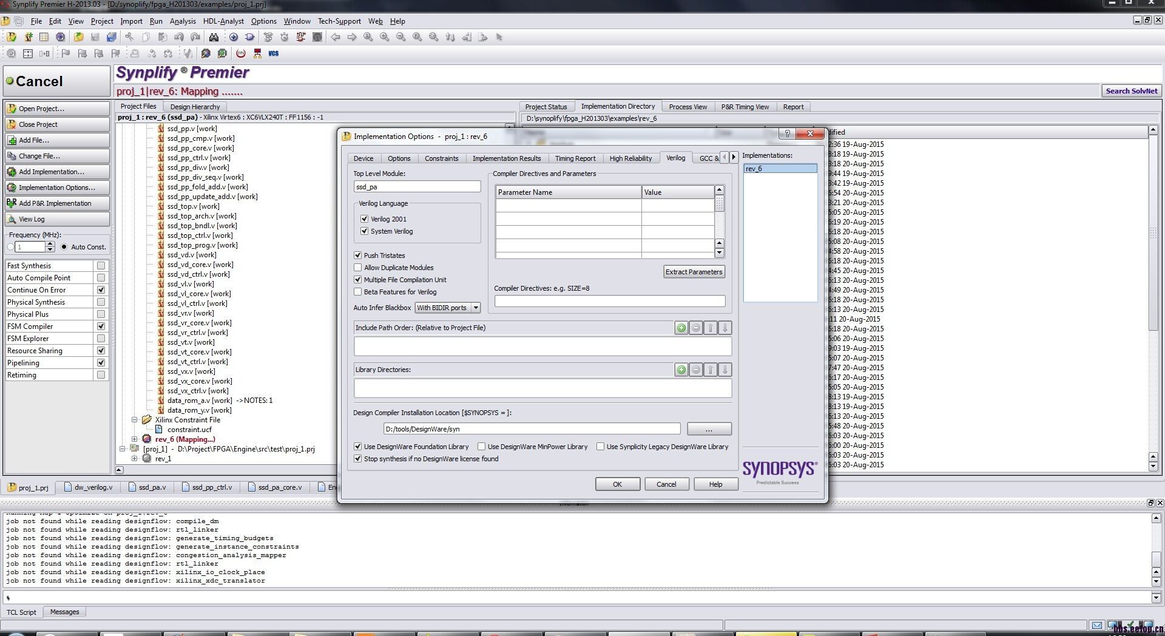1165x636 pixels.
Task: Enable Allow Duplicate Modules checkbox
Action: (358, 268)
